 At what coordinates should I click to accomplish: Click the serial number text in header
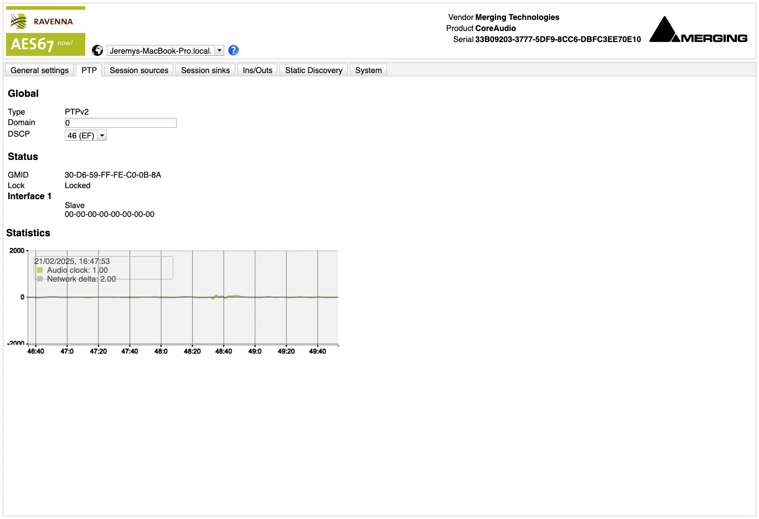[557, 39]
